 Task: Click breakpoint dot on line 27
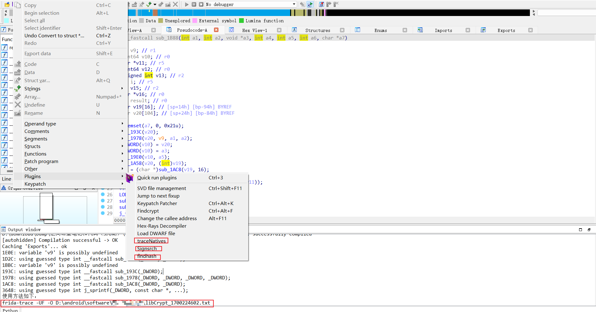pos(103,201)
